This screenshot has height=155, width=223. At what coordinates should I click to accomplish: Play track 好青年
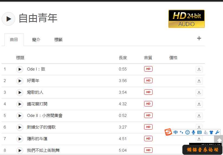click(20, 81)
